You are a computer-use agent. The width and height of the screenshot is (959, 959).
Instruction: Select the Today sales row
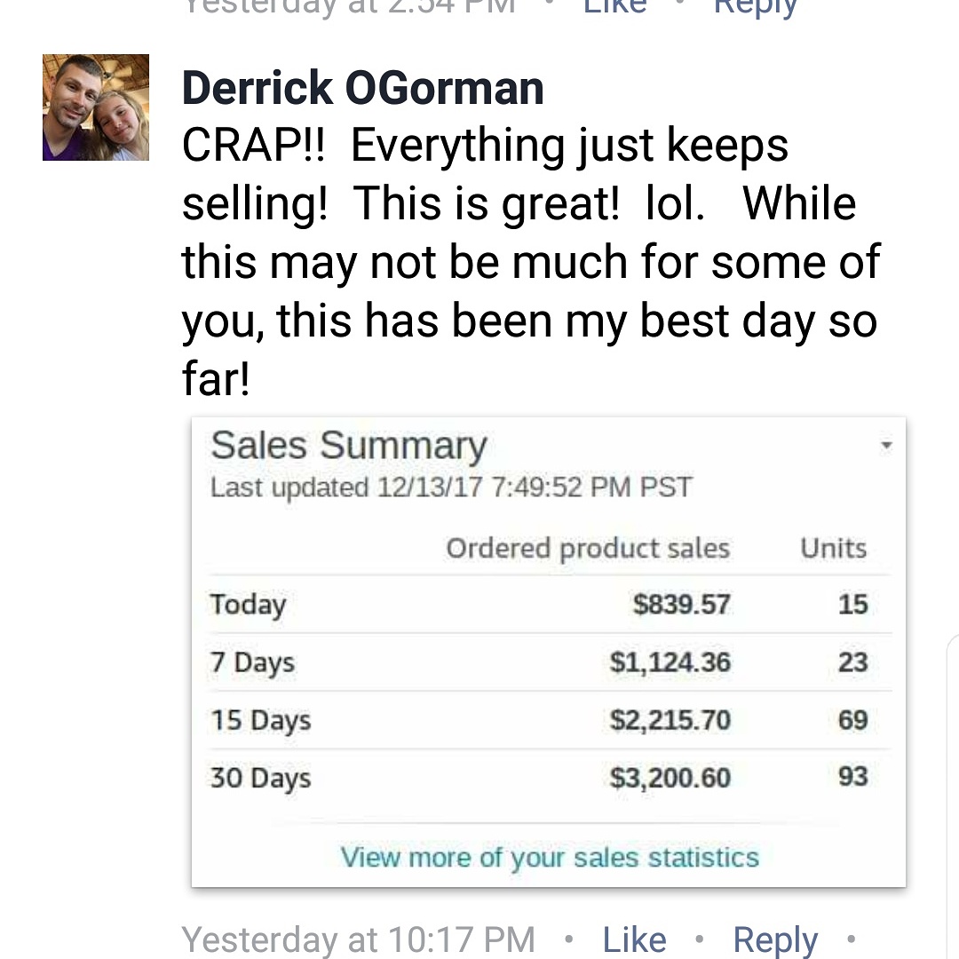pyautogui.click(x=550, y=605)
